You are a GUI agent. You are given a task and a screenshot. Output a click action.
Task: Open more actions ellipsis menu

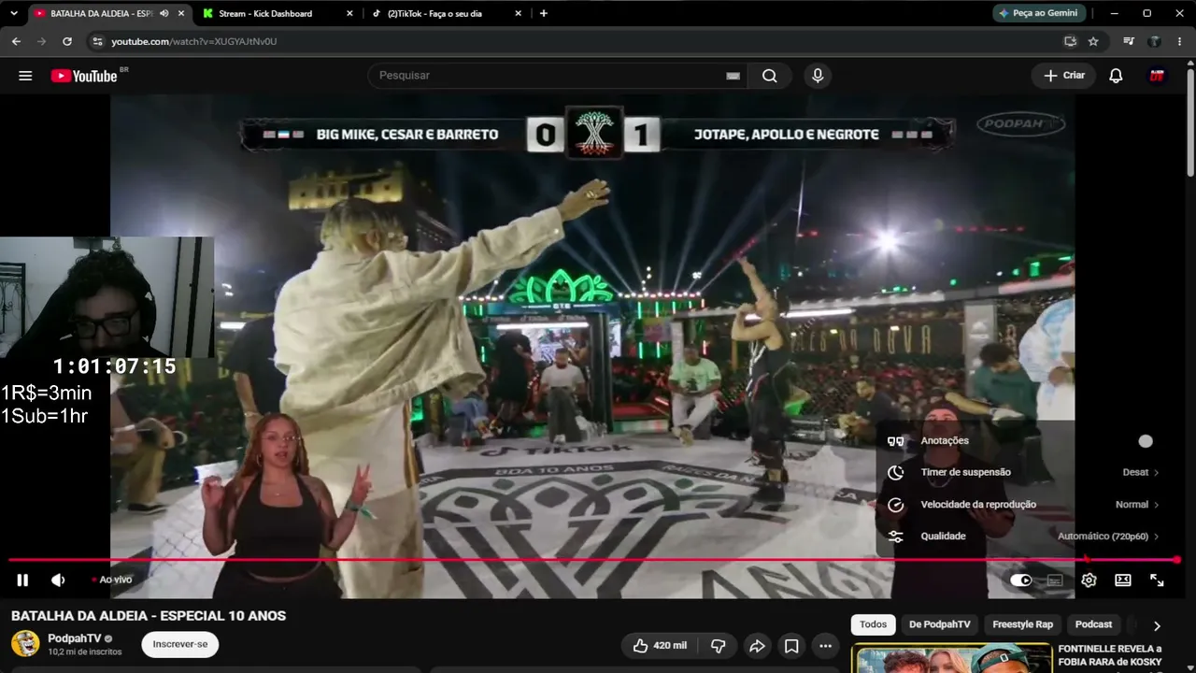[825, 646]
